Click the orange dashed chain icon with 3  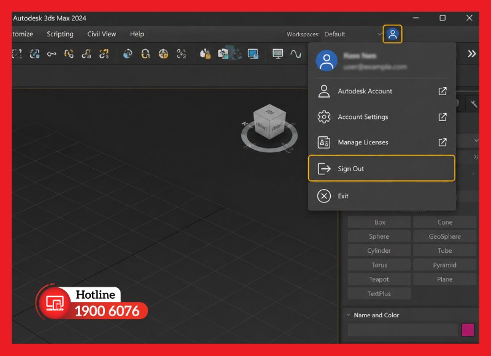[104, 54]
